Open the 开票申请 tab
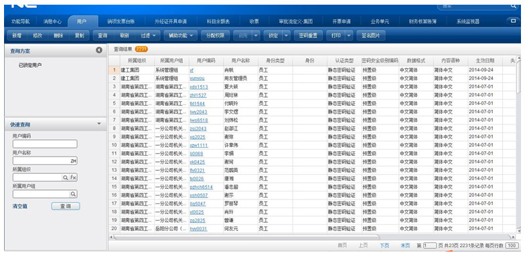The height and width of the screenshot is (259, 525). (342, 21)
